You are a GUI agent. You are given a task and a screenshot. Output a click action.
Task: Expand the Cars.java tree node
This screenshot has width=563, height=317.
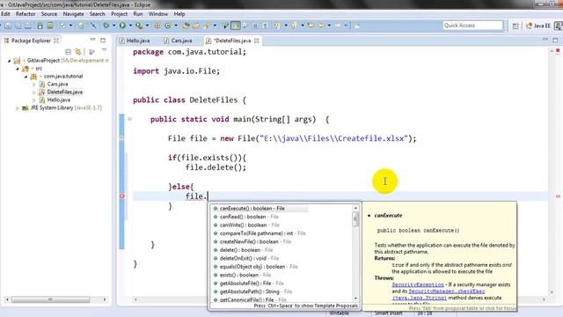(x=34, y=85)
